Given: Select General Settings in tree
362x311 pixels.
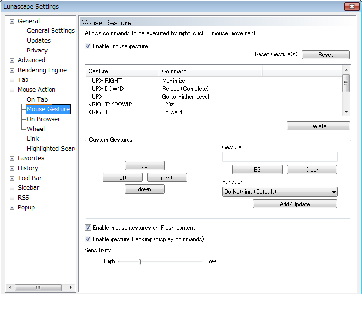Looking at the screenshot, I should click(51, 31).
